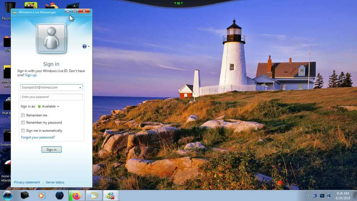Click the blue flag tray icon
The height and width of the screenshot is (201, 357).
[x=315, y=196]
